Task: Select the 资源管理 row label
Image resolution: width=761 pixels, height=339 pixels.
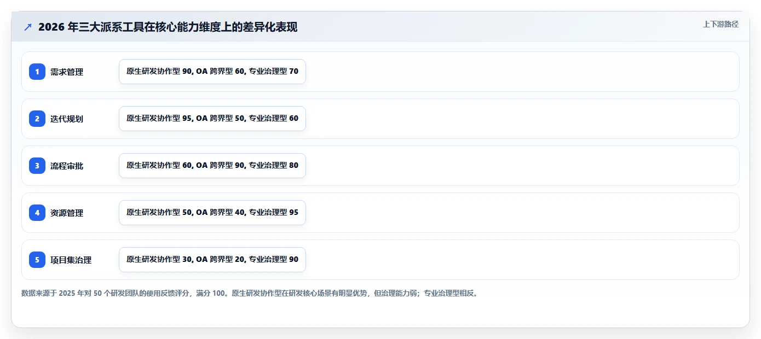Action: point(67,213)
